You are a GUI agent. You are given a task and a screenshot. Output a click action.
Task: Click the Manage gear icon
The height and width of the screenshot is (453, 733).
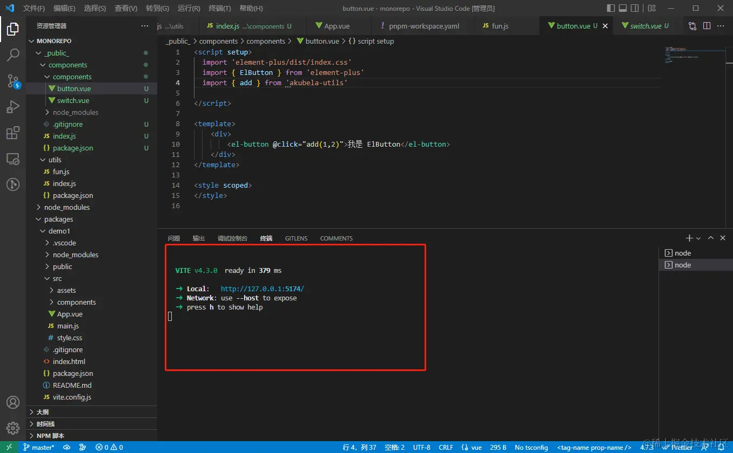13,428
